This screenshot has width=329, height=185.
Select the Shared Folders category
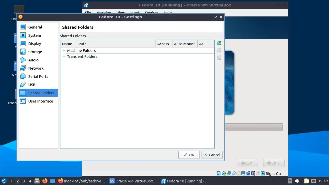click(39, 93)
